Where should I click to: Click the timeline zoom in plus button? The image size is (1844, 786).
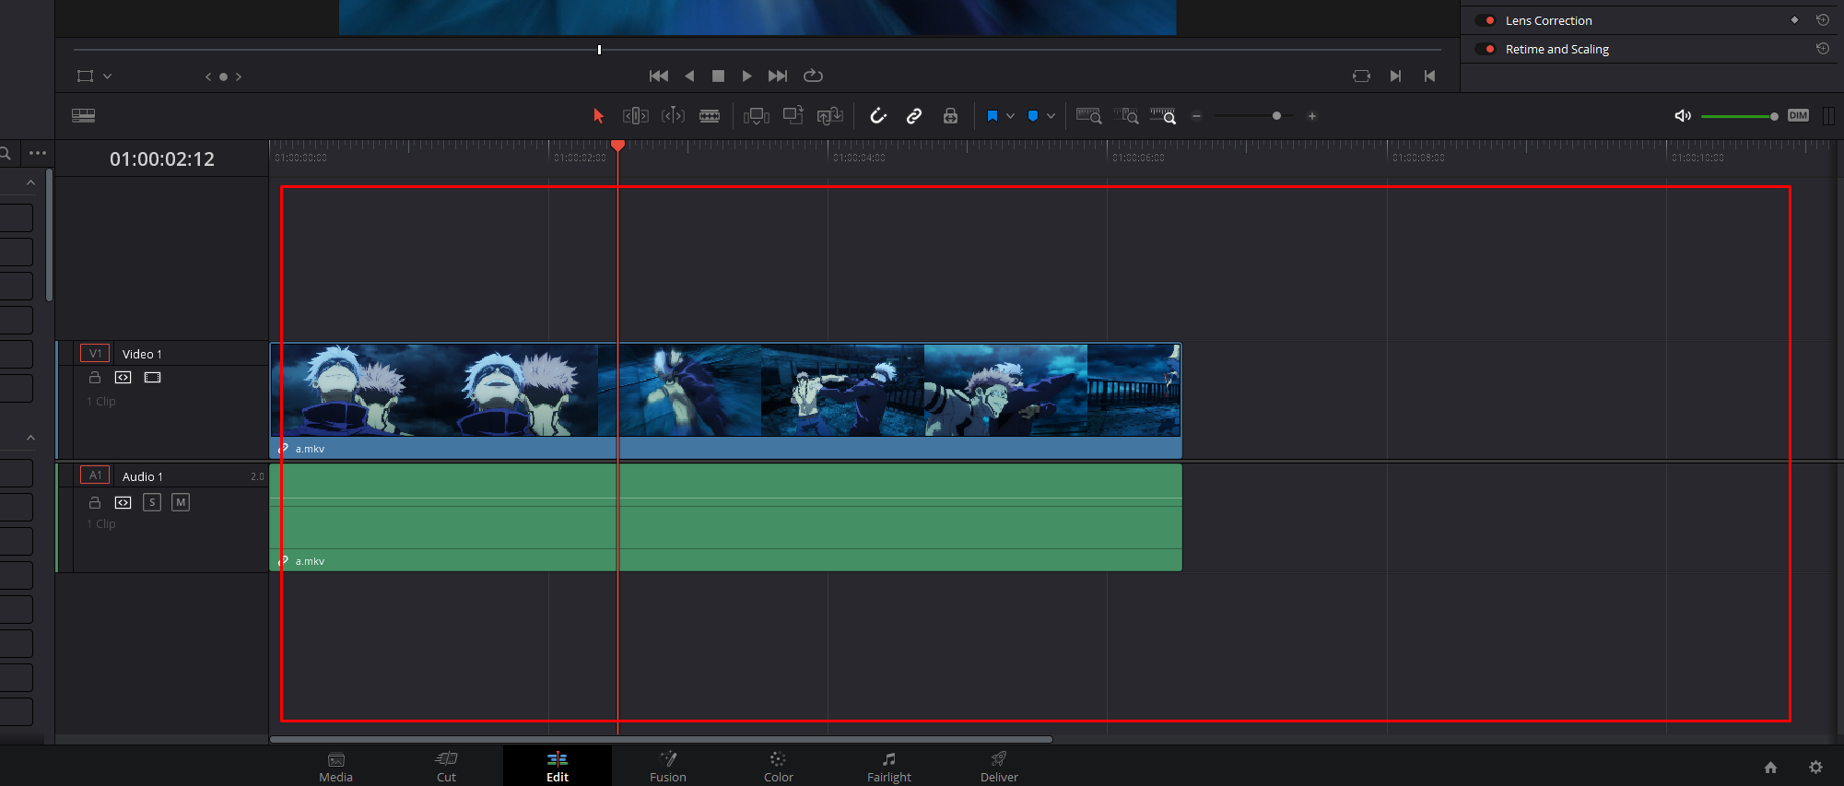[1312, 116]
